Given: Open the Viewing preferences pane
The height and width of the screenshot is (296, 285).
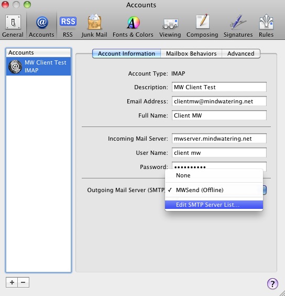Looking at the screenshot, I should click(170, 26).
